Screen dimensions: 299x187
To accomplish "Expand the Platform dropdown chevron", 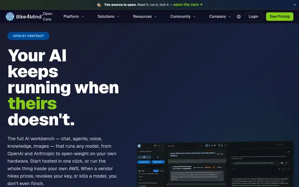I will tap(83, 17).
